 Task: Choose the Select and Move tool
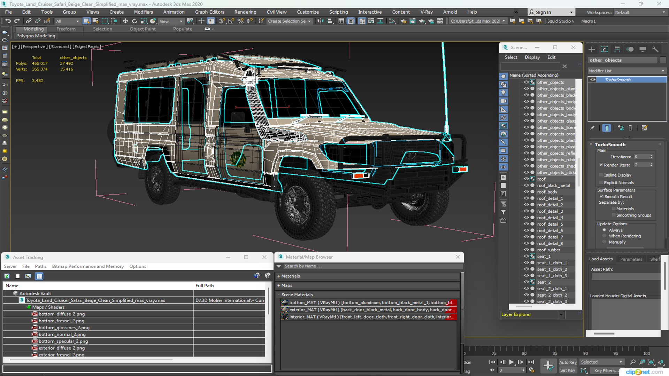(x=125, y=21)
